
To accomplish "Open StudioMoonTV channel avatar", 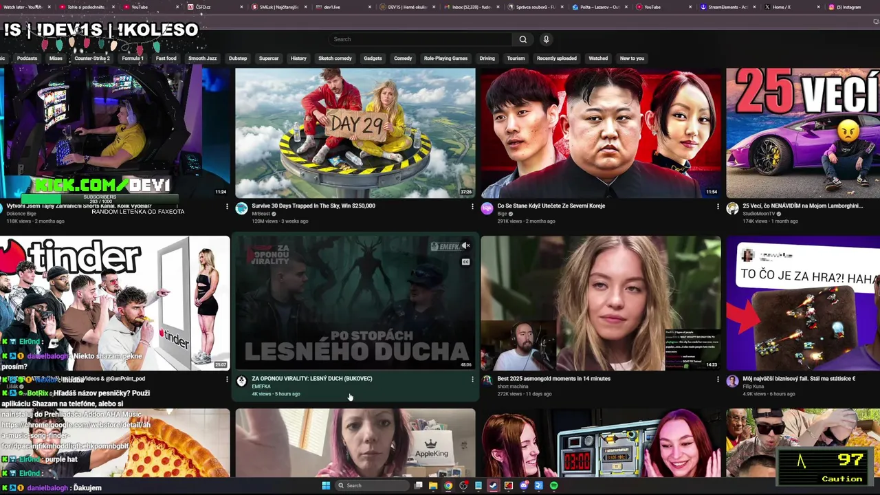I will [x=732, y=209].
